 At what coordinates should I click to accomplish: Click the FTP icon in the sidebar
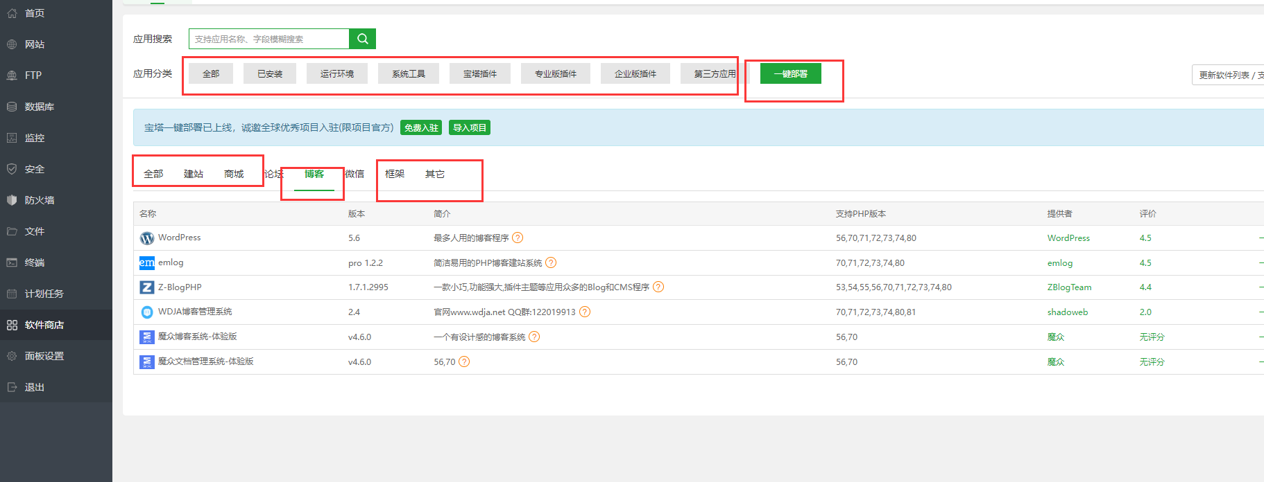pyautogui.click(x=12, y=75)
